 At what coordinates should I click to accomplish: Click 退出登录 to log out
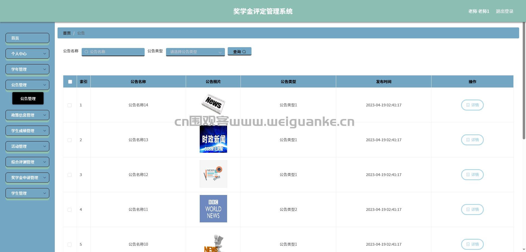[505, 11]
